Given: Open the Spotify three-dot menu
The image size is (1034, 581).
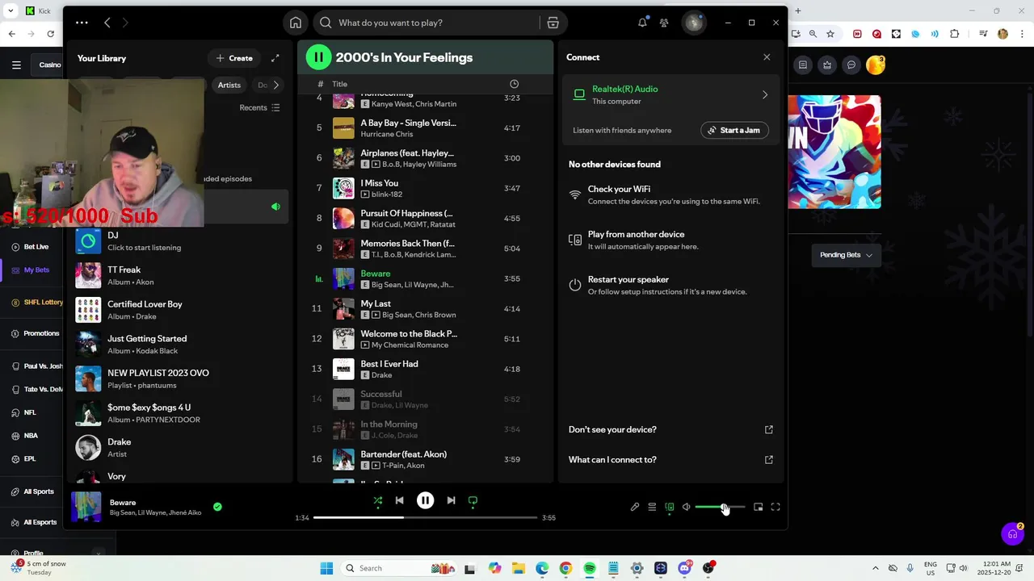Looking at the screenshot, I should (82, 23).
